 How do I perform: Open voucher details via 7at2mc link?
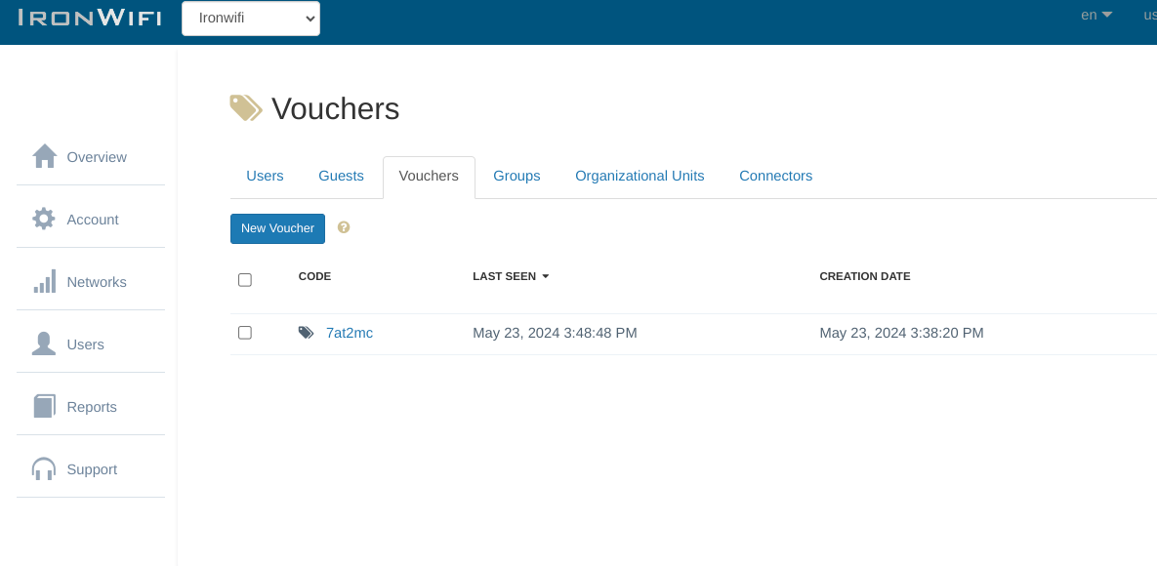(x=349, y=332)
